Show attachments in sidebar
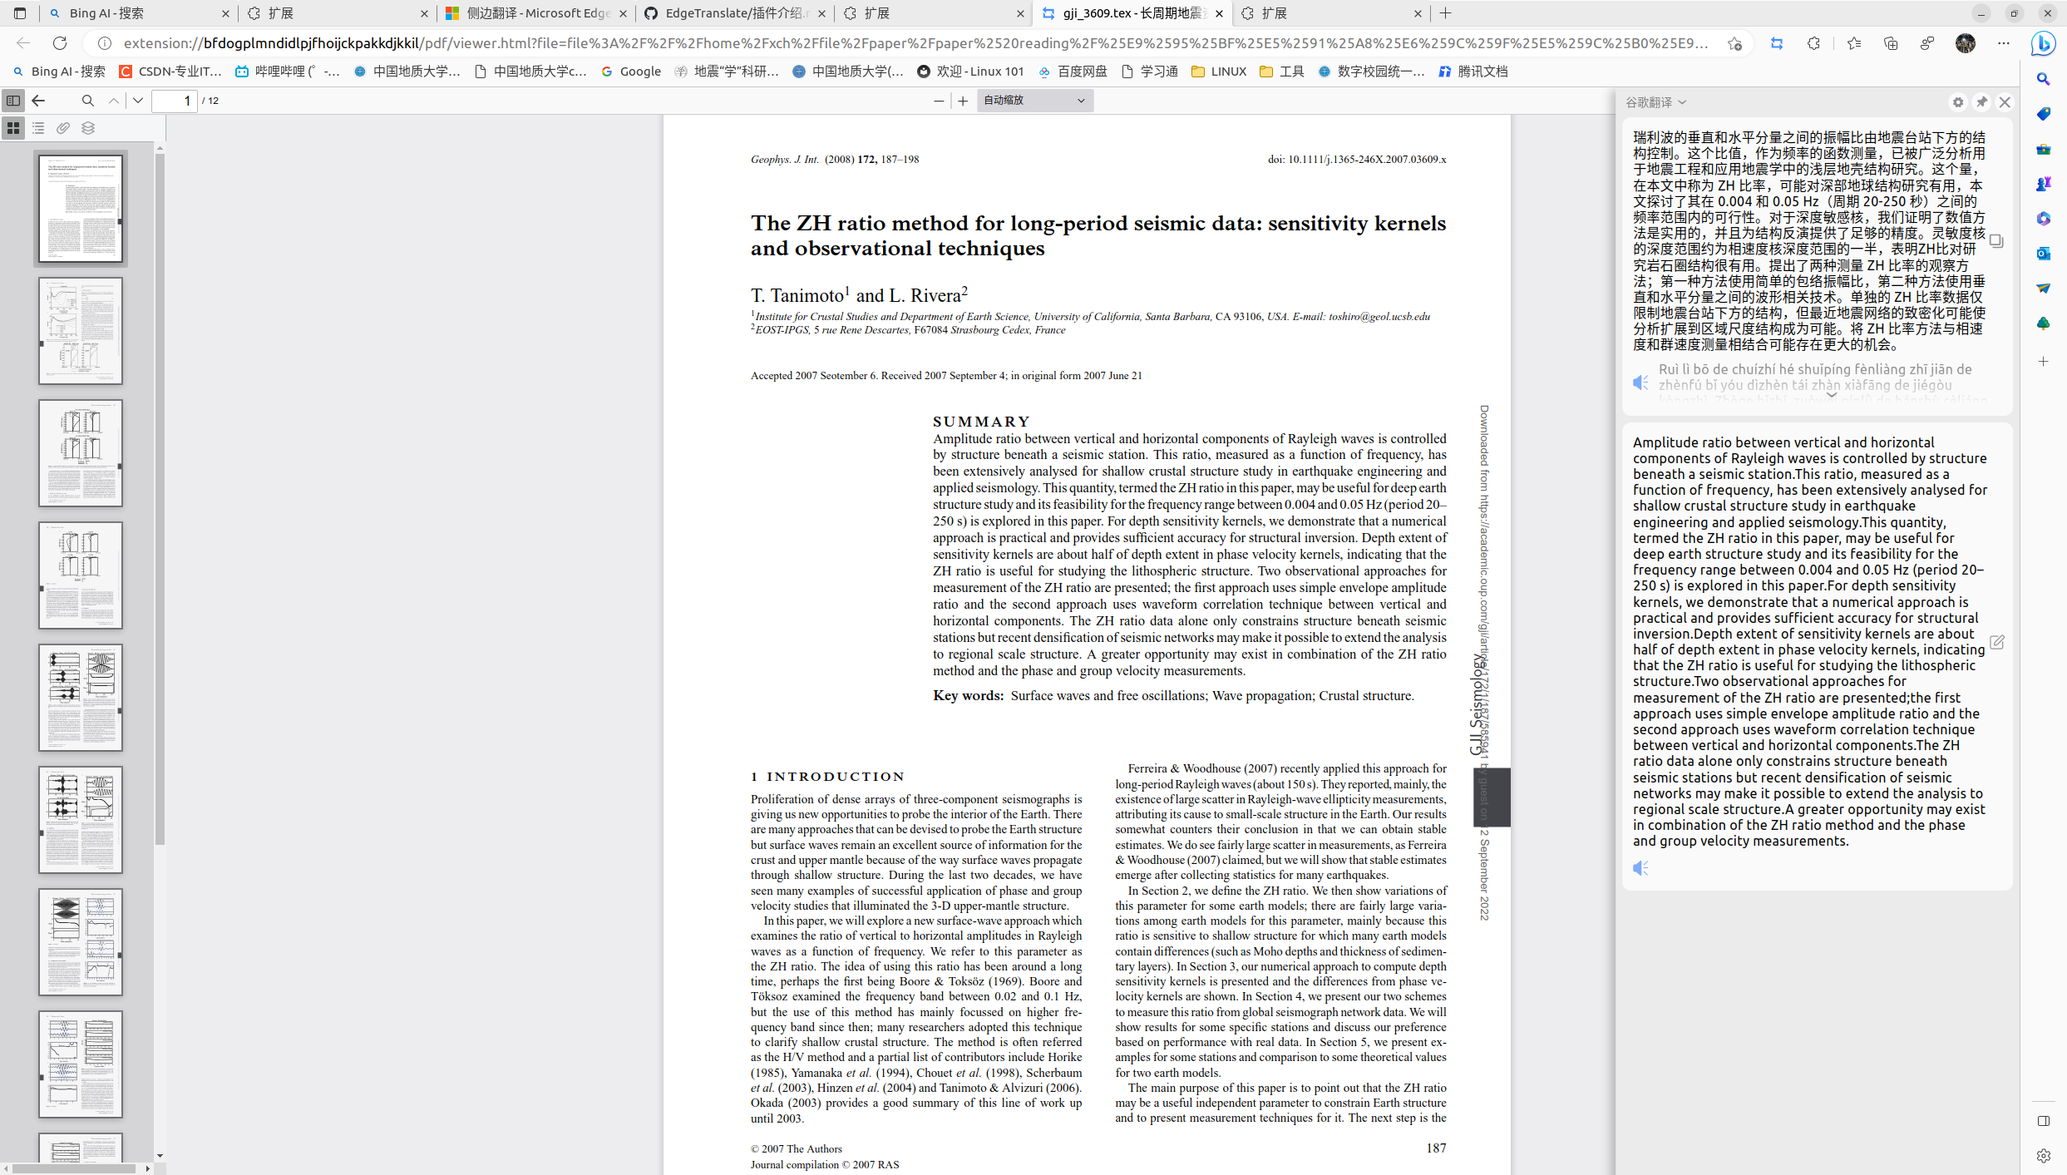This screenshot has width=2067, height=1175. pyautogui.click(x=63, y=128)
